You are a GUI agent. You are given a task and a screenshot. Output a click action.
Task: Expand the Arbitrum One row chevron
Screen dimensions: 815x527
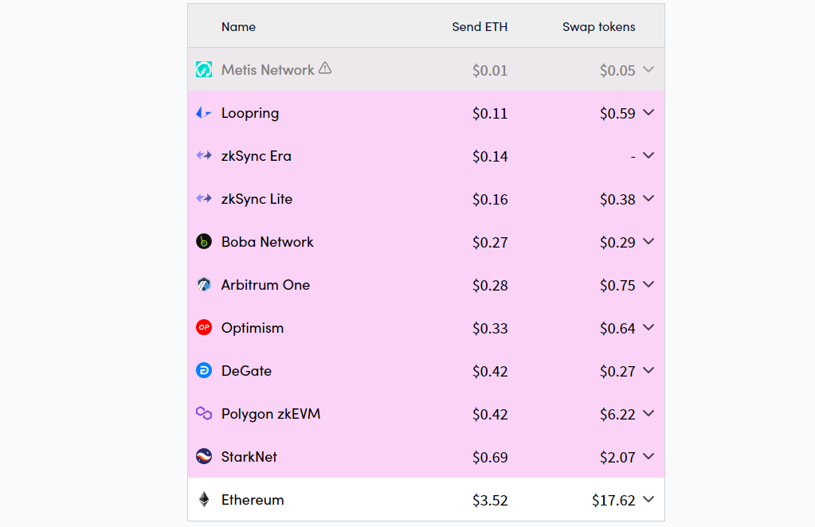tap(648, 284)
